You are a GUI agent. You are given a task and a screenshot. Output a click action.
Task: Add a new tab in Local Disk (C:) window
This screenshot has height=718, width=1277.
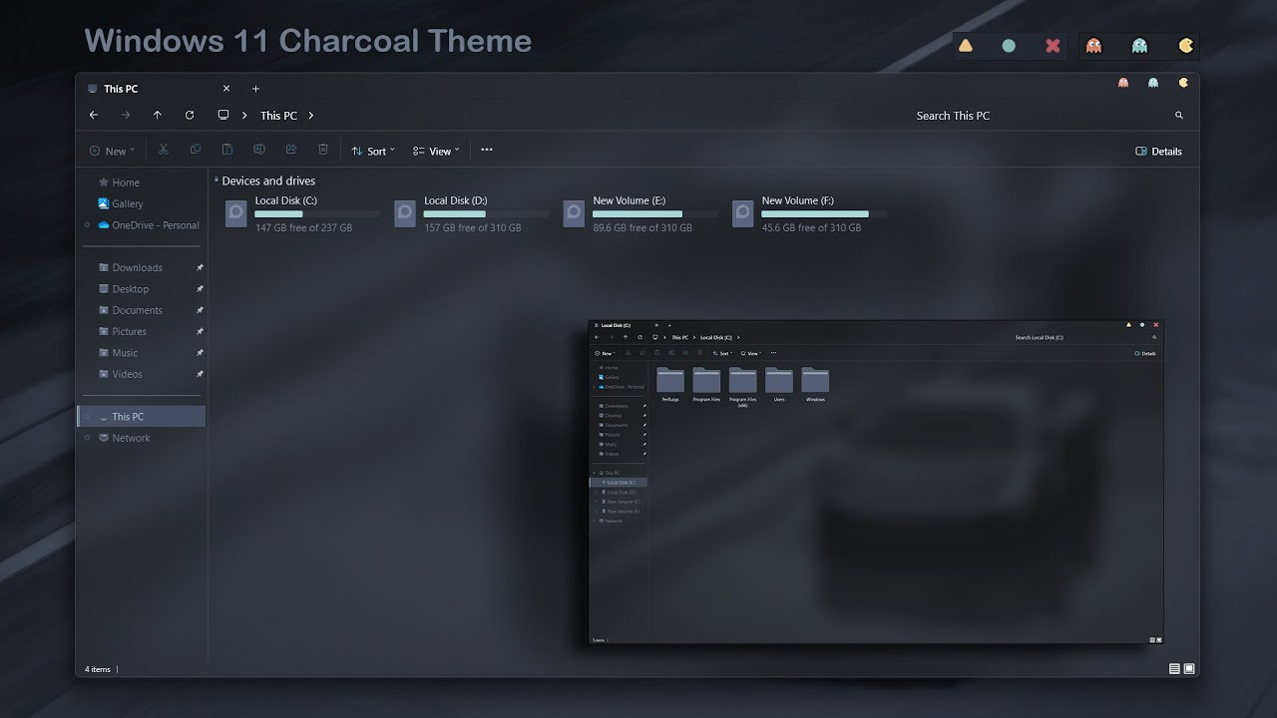(669, 325)
